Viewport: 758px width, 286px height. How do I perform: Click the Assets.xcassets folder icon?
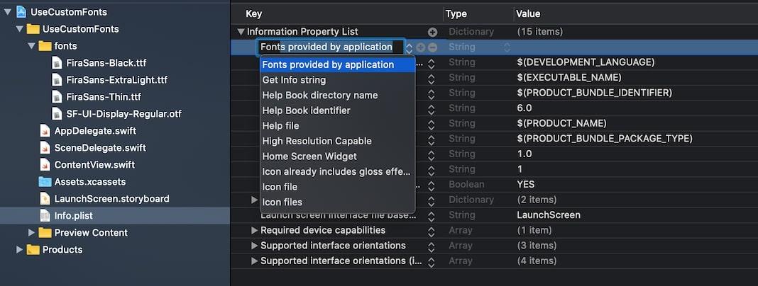click(45, 182)
